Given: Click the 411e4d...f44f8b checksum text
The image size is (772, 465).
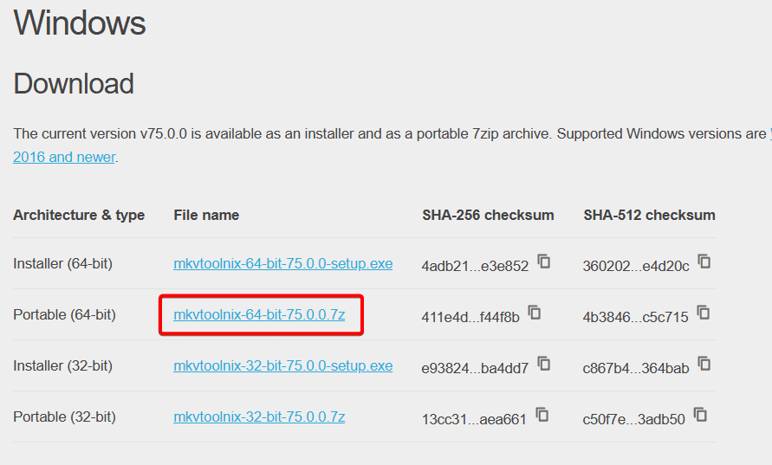Looking at the screenshot, I should pyautogui.click(x=470, y=318).
